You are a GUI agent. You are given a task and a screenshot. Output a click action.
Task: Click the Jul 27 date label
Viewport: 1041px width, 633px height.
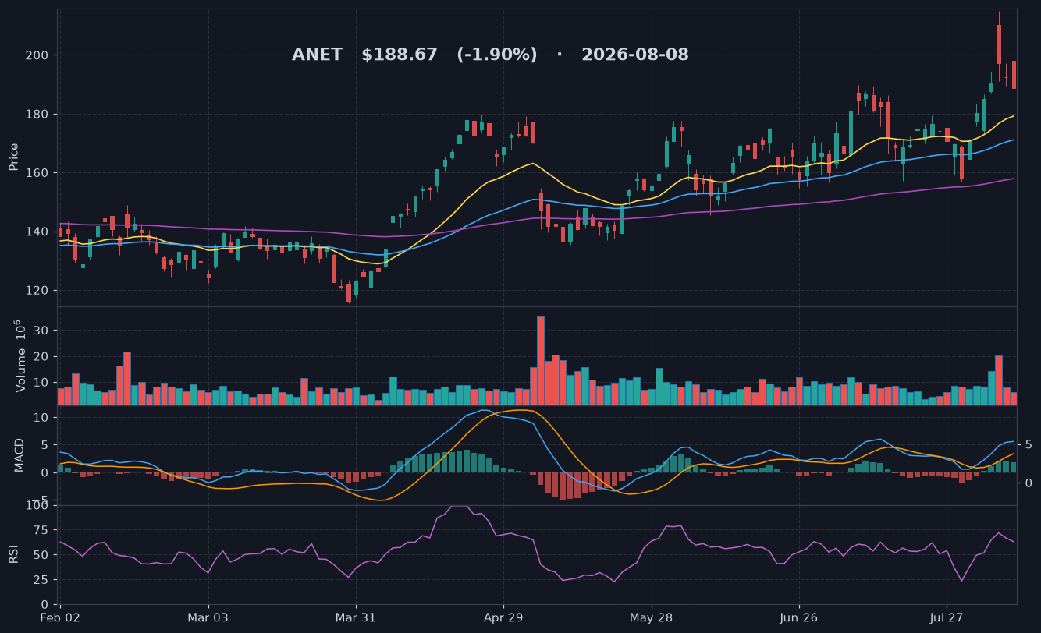(x=947, y=618)
